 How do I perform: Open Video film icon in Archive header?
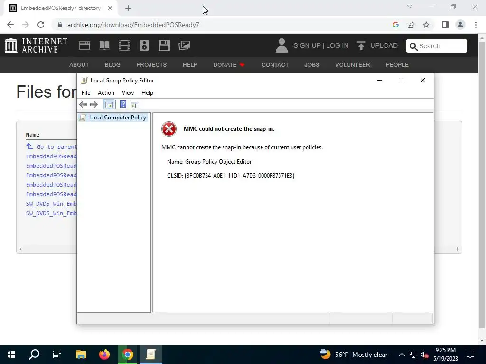click(124, 45)
